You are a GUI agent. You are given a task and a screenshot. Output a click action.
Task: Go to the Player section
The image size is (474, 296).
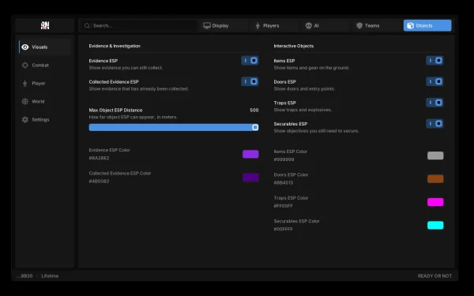point(45,84)
